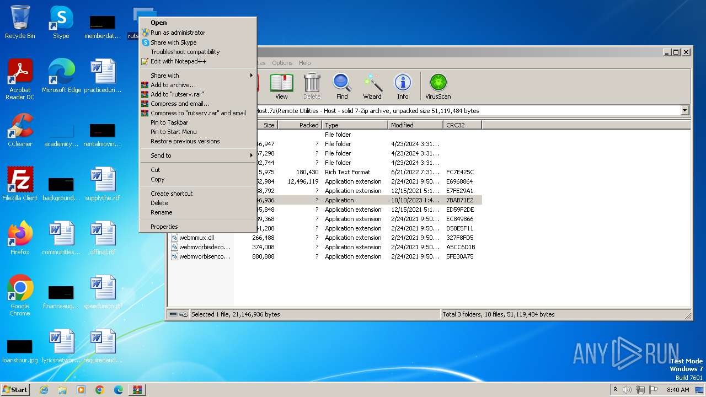Sort by Packed column header
Image resolution: width=706 pixels, height=397 pixels.
pos(299,125)
